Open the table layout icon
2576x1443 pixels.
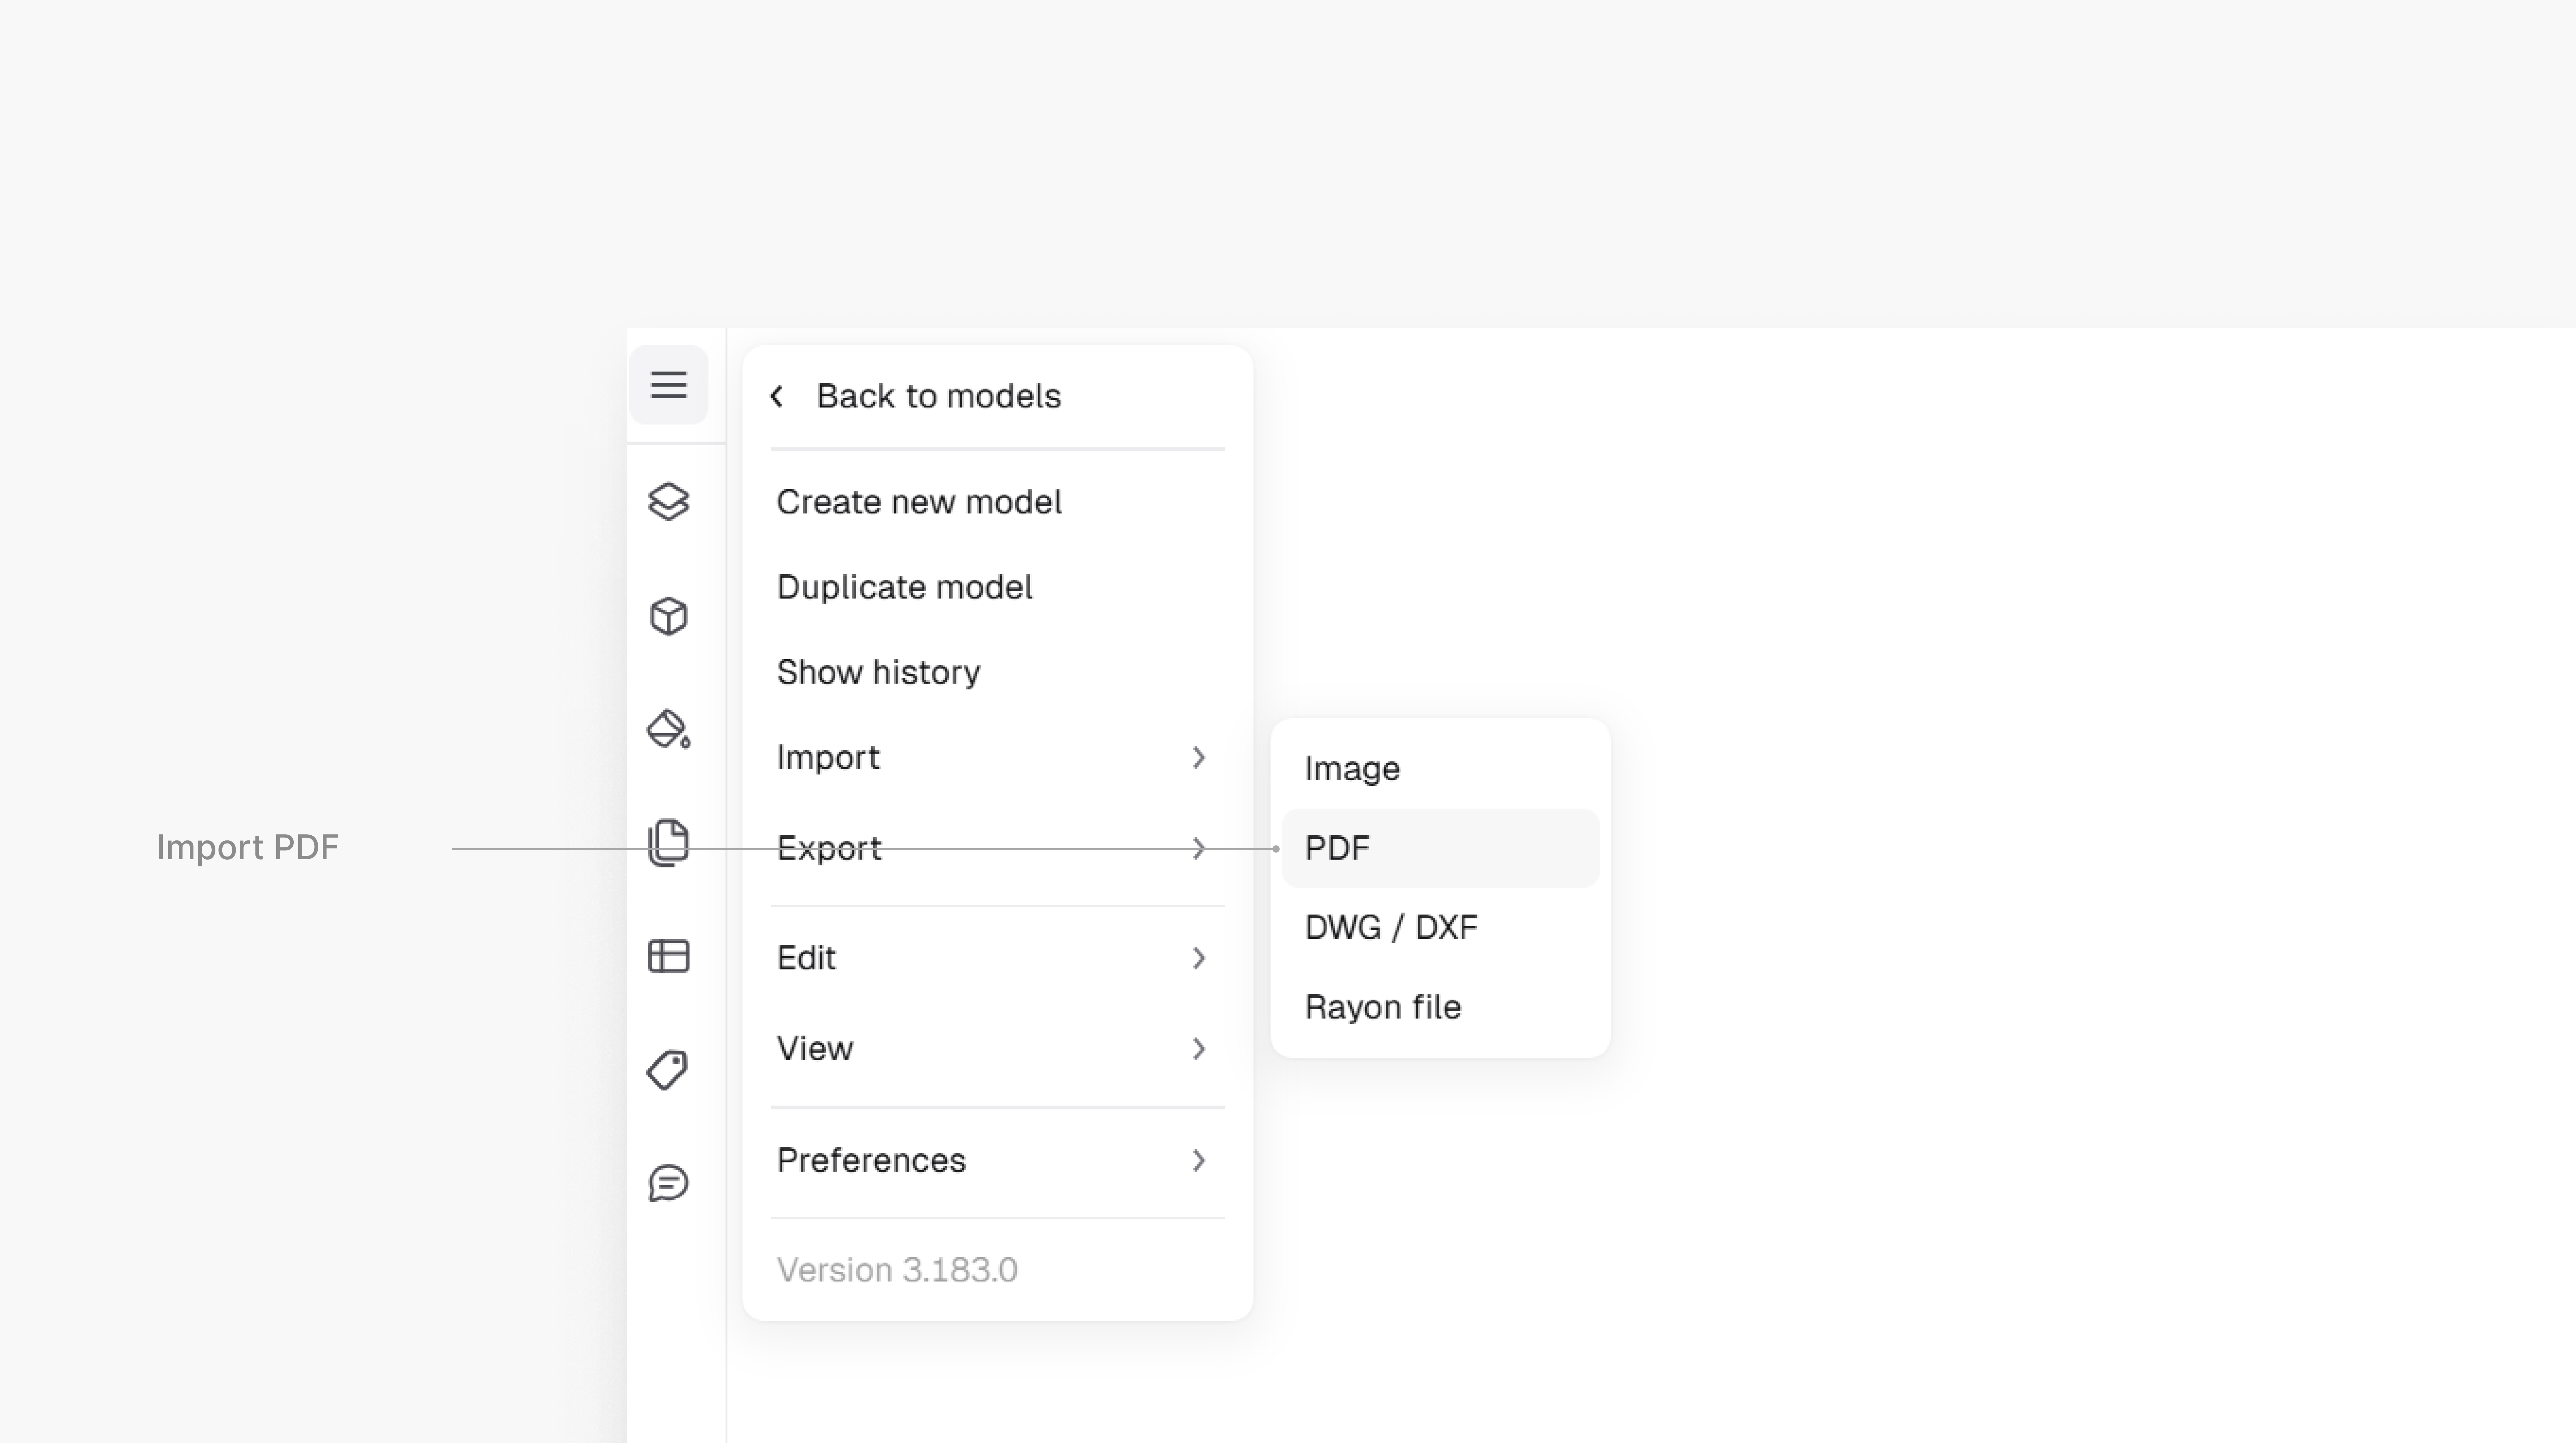tap(668, 956)
